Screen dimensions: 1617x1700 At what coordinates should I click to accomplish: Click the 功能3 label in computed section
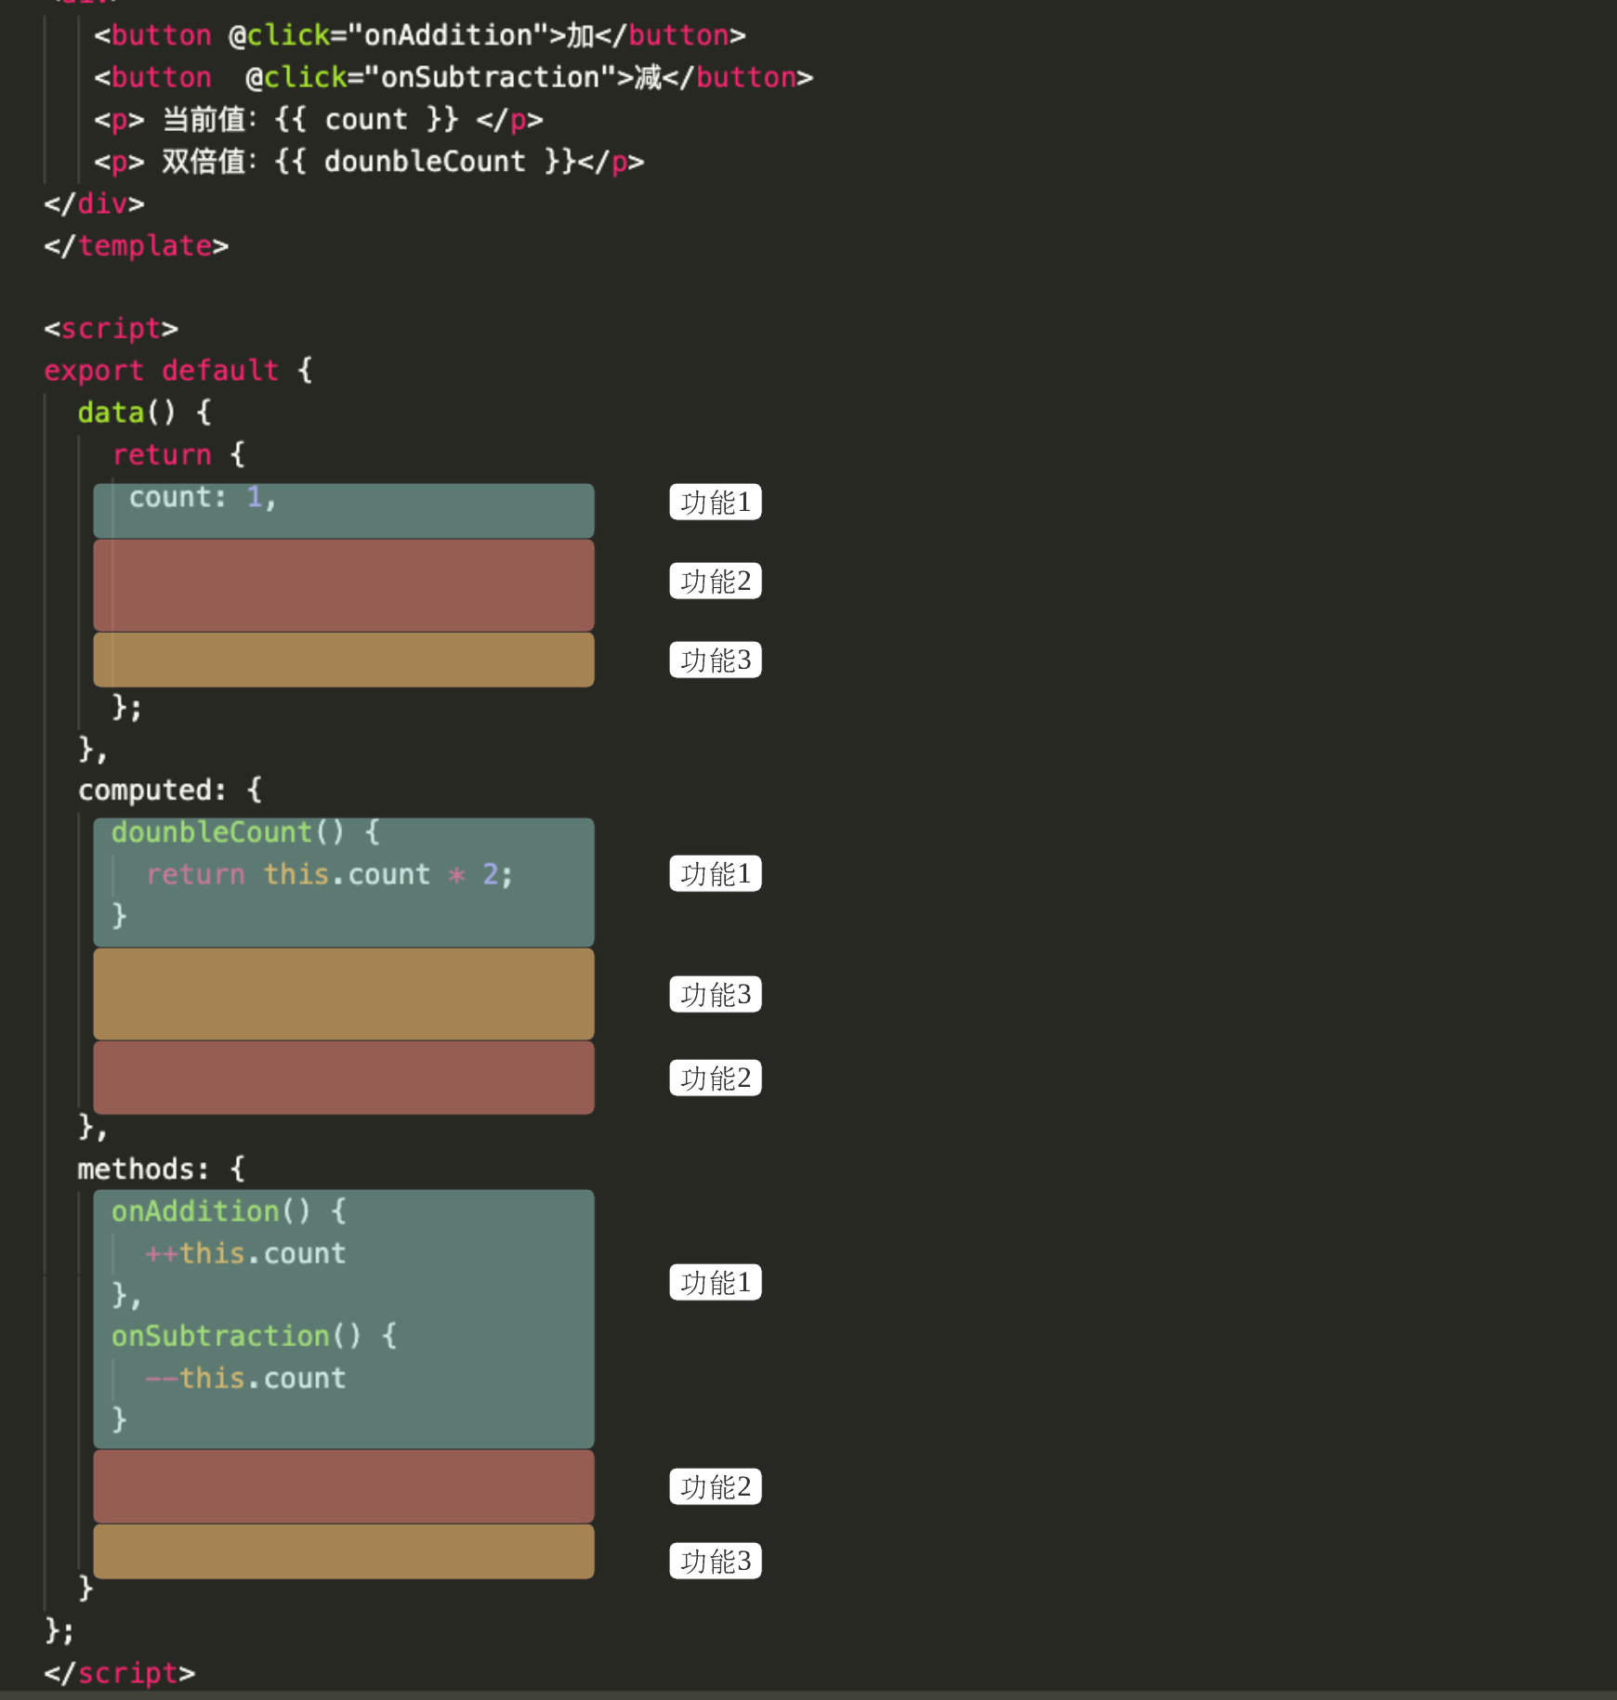tap(715, 994)
